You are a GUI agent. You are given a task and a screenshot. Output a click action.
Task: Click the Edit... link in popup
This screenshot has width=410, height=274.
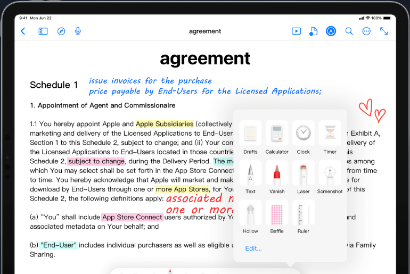(253, 248)
